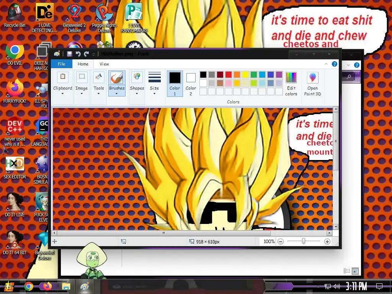Open the Edit colors dialog
392x294 pixels.
pos(291,84)
